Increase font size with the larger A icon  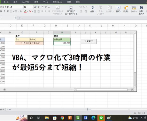[x=35, y=7]
